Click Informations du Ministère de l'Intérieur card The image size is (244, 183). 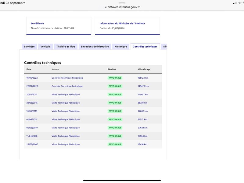pos(127,26)
